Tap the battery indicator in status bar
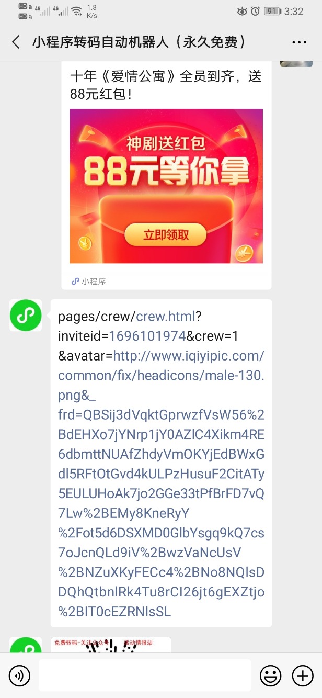Image resolution: width=322 pixels, height=698 pixels. pos(271,11)
